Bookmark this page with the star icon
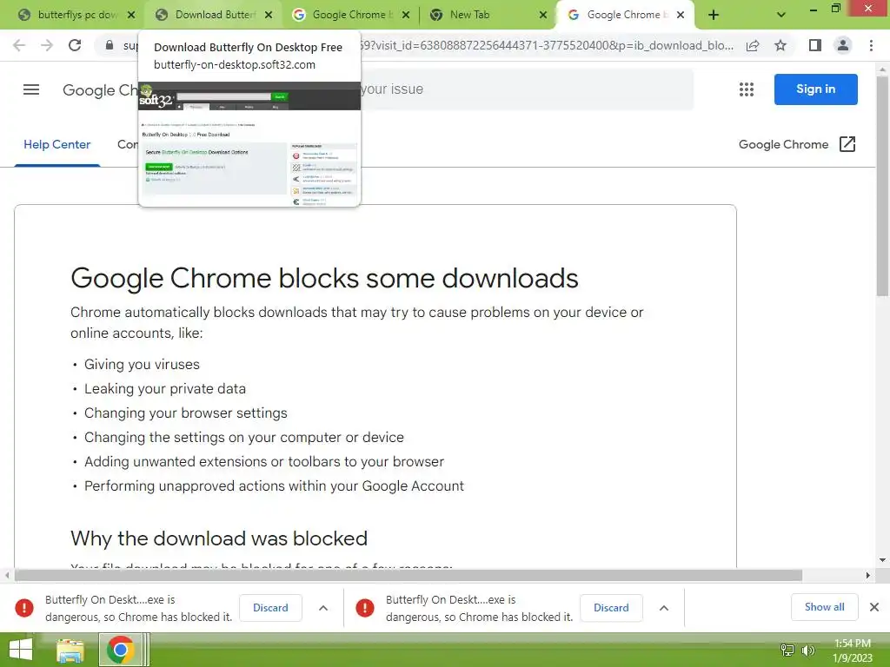This screenshot has width=890, height=667. [x=780, y=45]
